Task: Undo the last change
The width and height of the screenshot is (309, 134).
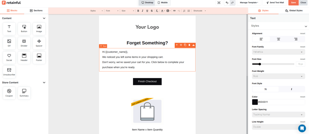Action: click(227, 3)
